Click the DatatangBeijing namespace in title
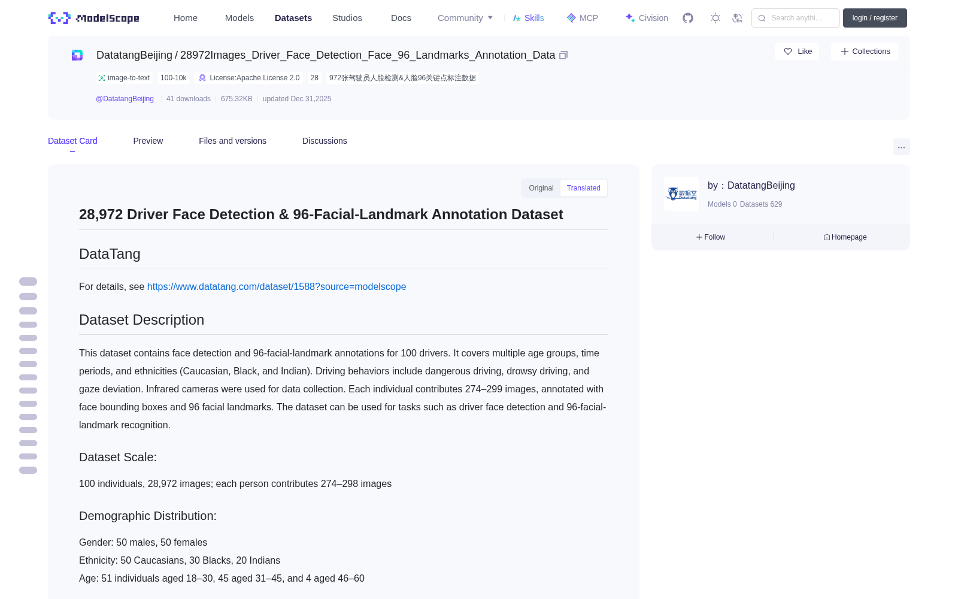 coord(134,55)
